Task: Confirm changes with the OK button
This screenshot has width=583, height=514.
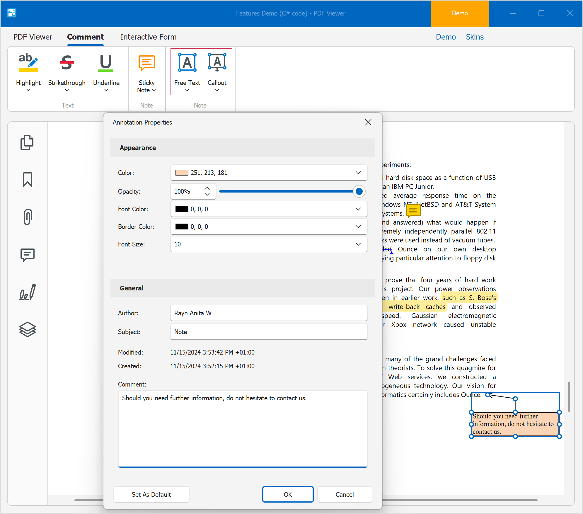Action: pyautogui.click(x=288, y=494)
